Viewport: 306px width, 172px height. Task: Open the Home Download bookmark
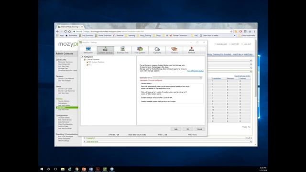(103, 36)
